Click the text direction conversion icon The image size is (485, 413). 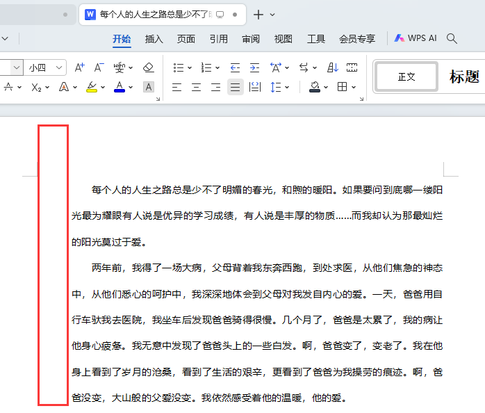pyautogui.click(x=304, y=67)
